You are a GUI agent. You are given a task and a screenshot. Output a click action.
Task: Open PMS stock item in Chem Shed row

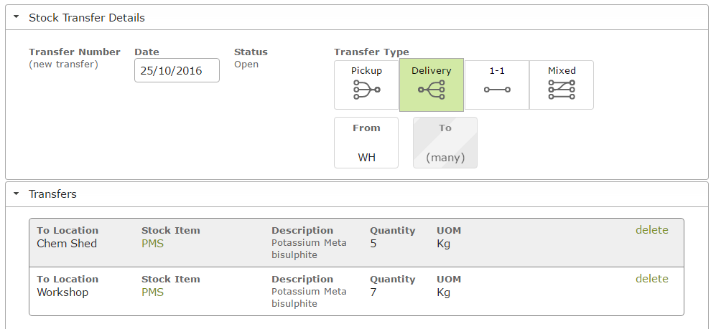(x=152, y=244)
